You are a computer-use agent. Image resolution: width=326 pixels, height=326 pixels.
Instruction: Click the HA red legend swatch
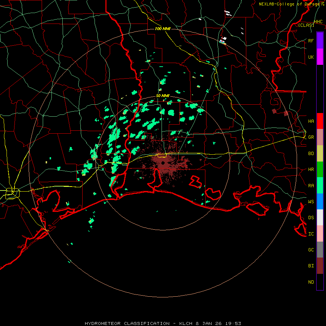pos(320,121)
